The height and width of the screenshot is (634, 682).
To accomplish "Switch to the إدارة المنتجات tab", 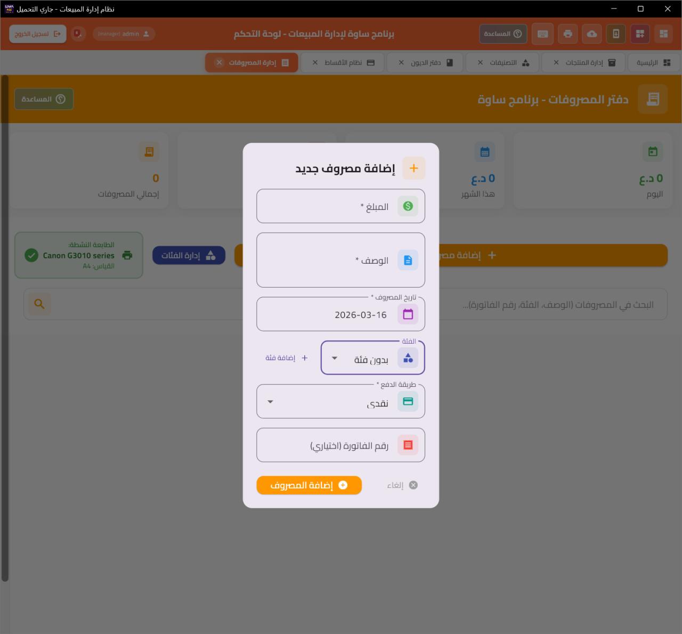I will (x=584, y=62).
